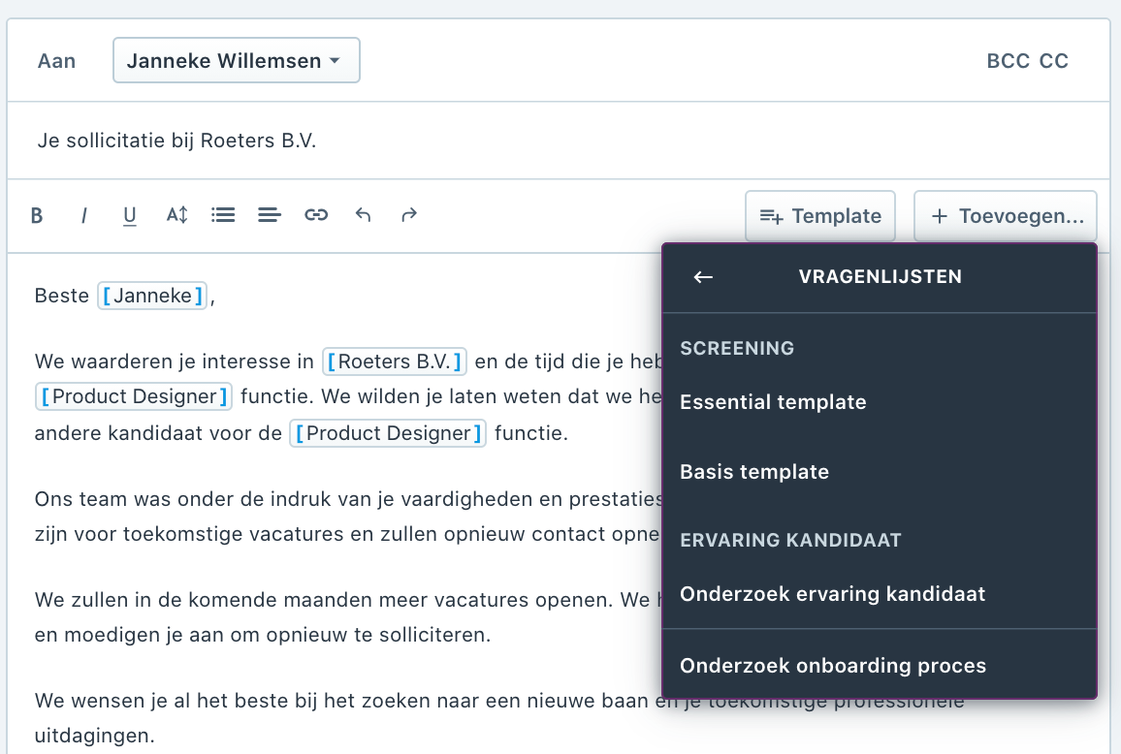This screenshot has width=1121, height=754.
Task: Click the Janneke merge tag in the greeting
Action: click(x=151, y=296)
